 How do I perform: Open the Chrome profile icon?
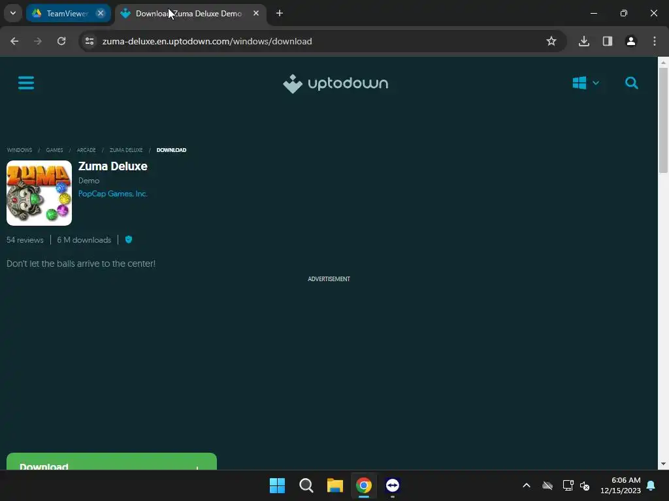tap(631, 41)
